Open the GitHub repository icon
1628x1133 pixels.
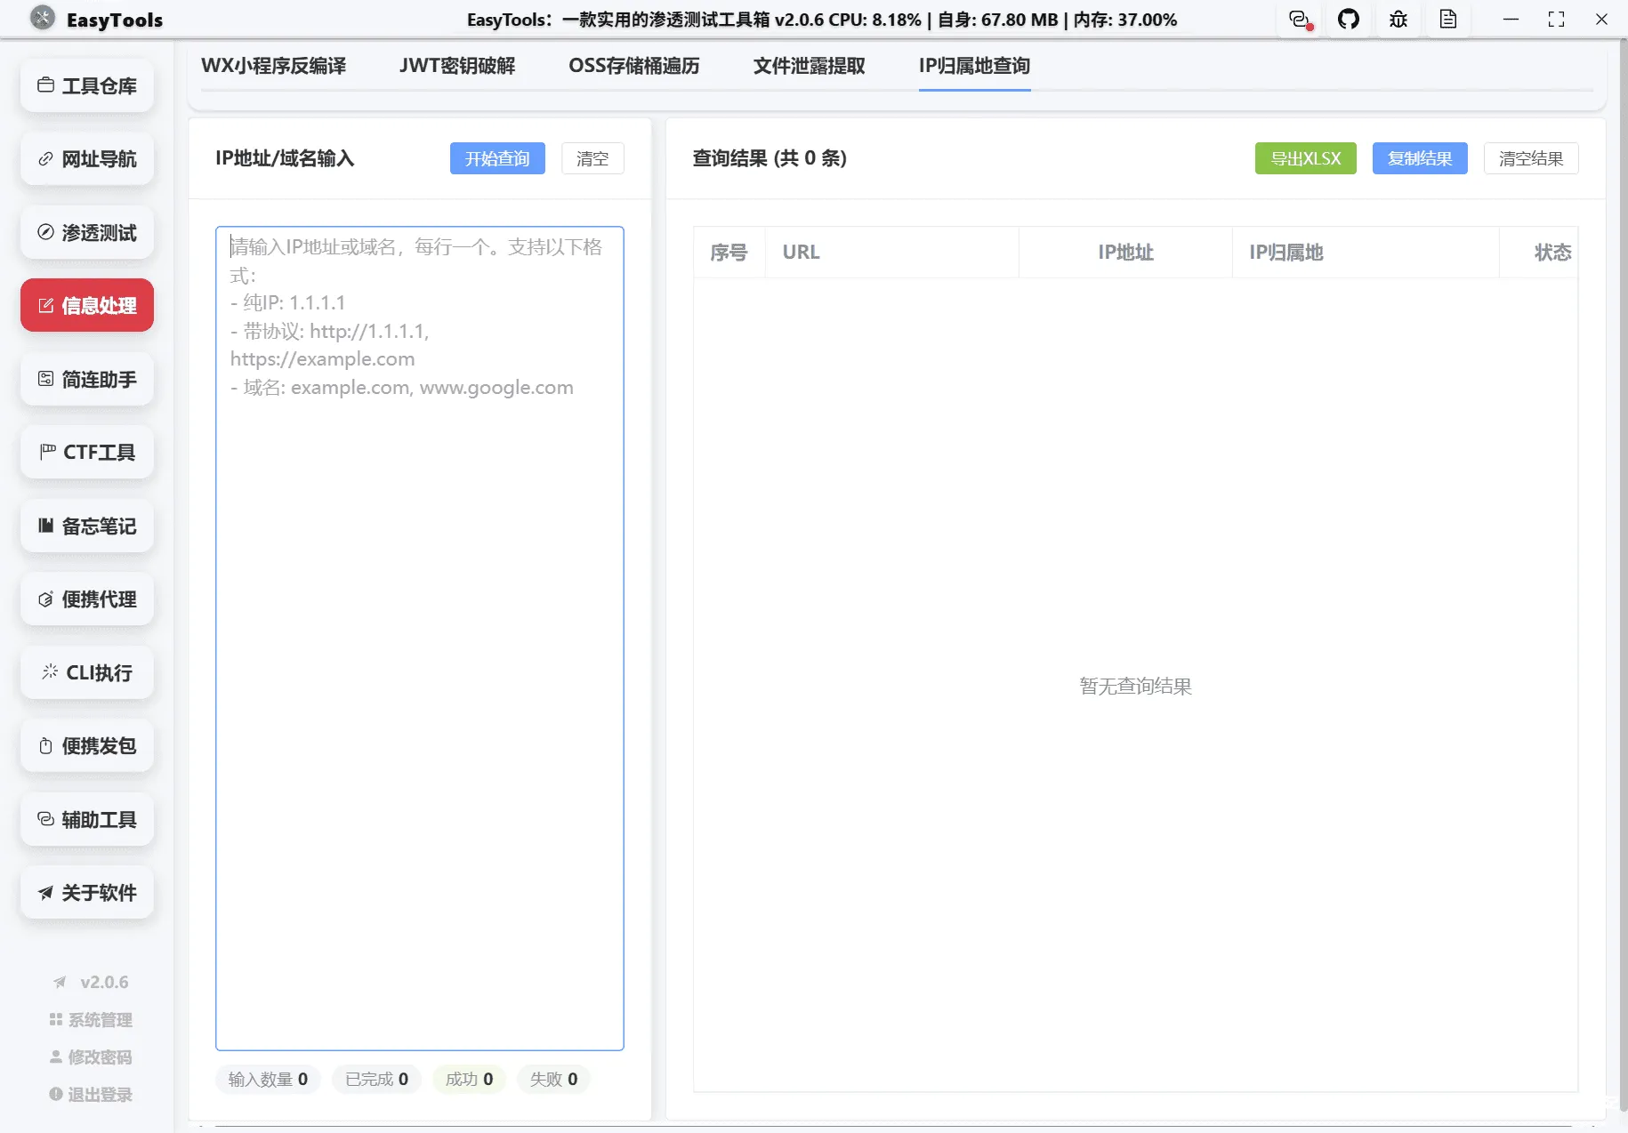(1349, 19)
